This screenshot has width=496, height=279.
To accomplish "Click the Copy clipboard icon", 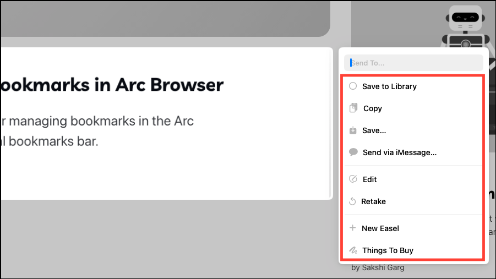I will coord(353,108).
